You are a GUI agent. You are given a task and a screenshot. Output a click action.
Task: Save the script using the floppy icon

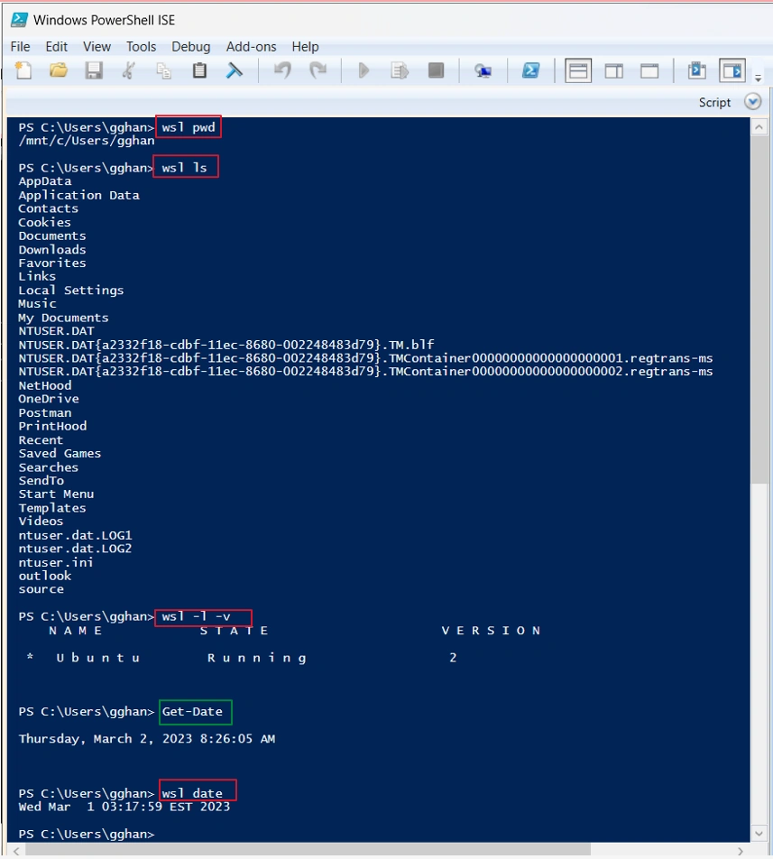click(x=94, y=70)
